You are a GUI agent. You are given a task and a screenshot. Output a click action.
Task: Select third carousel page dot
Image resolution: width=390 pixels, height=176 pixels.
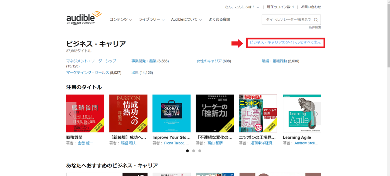[x=200, y=151]
